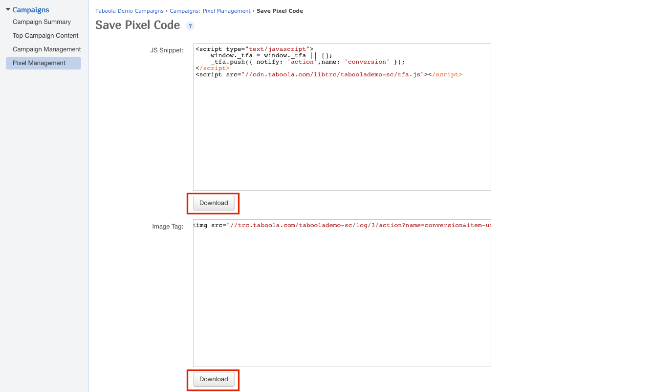Select Campaign Management in the sidebar
Image resolution: width=652 pixels, height=392 pixels.
tap(47, 49)
